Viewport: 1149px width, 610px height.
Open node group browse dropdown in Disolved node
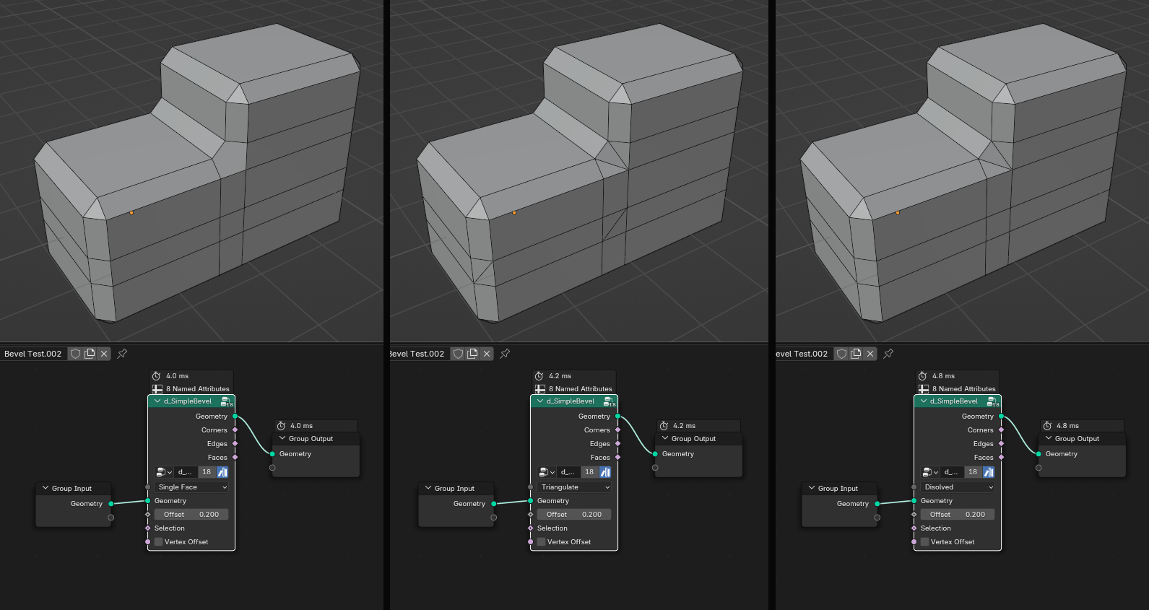pos(930,472)
